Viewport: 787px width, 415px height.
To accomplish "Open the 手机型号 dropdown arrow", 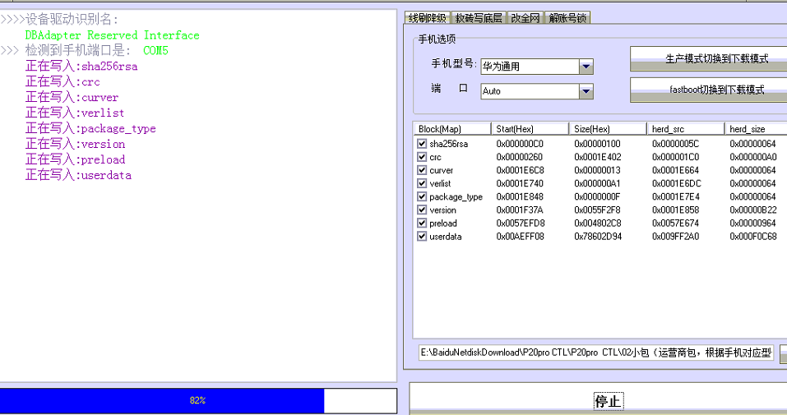I will tap(586, 67).
